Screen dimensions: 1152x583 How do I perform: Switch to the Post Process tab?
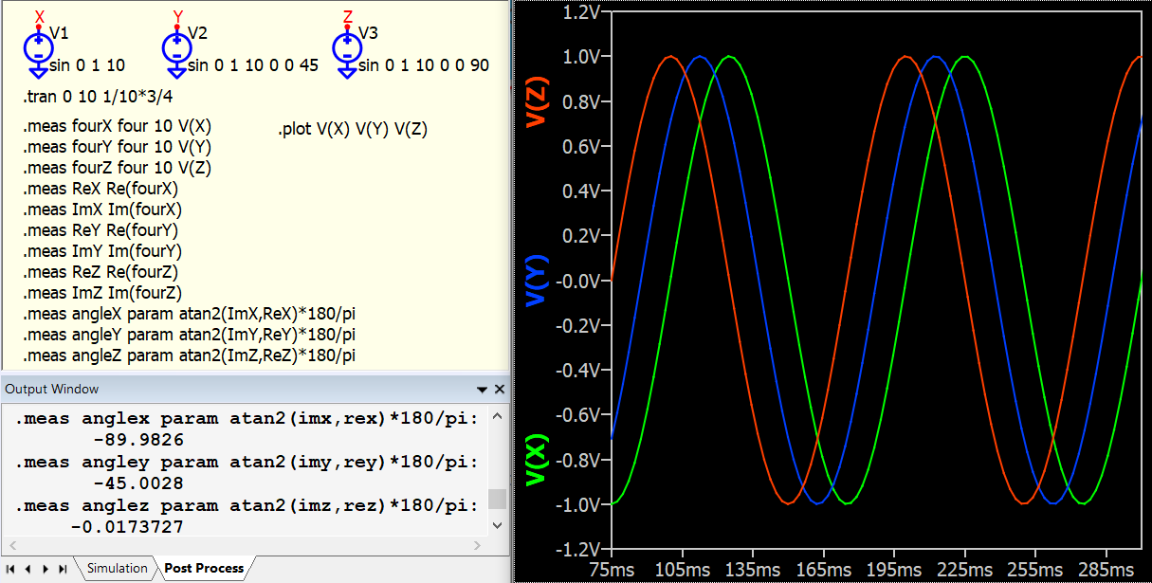pyautogui.click(x=204, y=569)
